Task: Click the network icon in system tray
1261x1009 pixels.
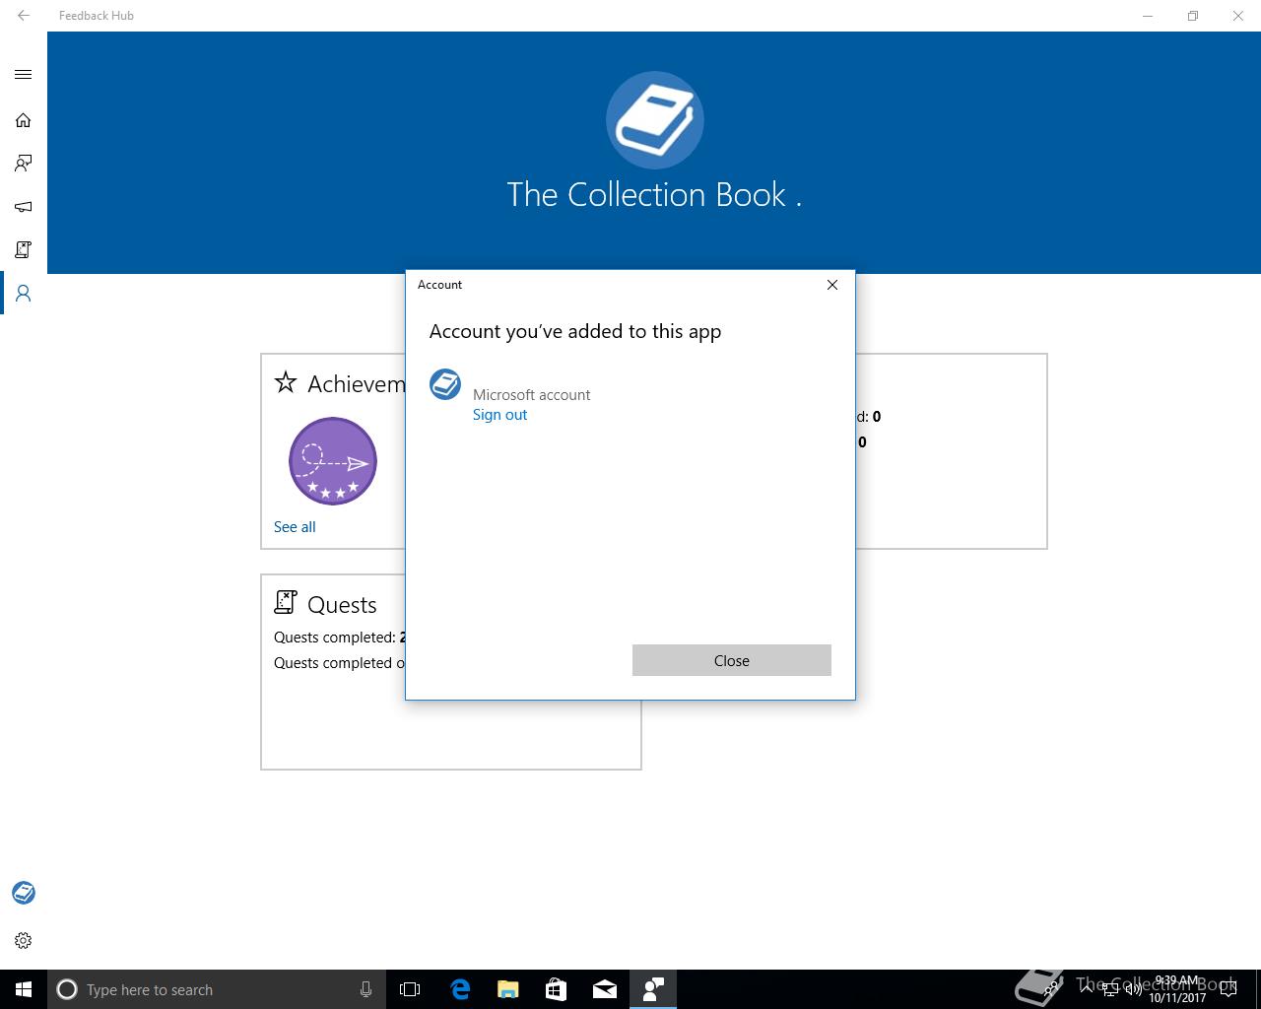Action: point(1109,989)
